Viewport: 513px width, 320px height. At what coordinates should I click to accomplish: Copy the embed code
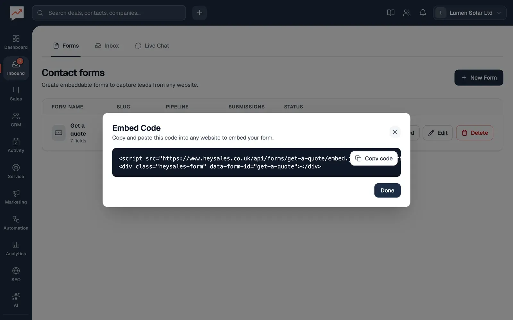coord(374,158)
